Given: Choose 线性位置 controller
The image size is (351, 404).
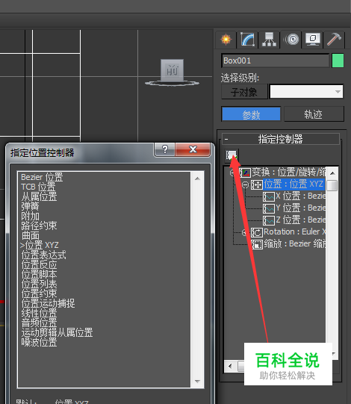Looking at the screenshot, I should [39, 314].
